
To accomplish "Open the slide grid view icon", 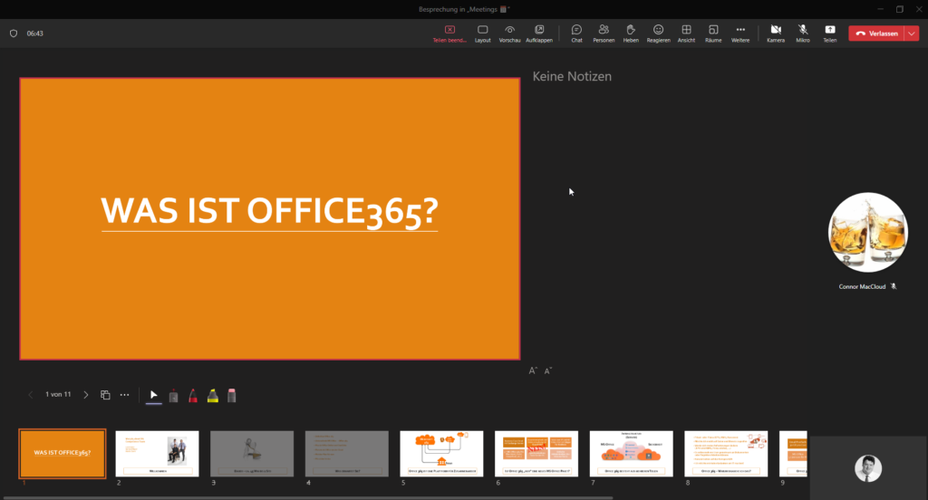I will click(105, 395).
